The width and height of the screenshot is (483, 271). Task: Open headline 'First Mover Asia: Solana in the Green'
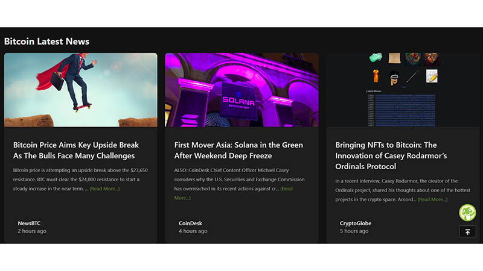click(x=238, y=150)
